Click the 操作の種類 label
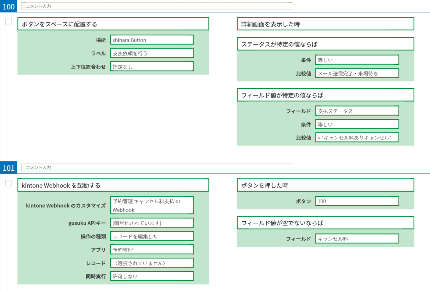430x293 pixels. tap(93, 236)
